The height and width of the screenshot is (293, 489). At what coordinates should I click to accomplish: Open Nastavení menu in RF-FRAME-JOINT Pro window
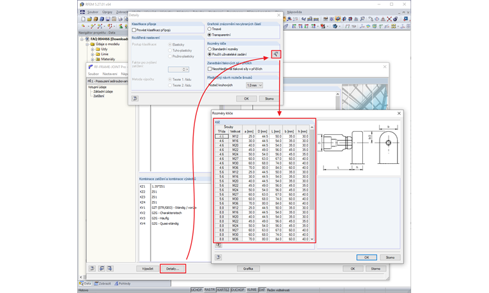(110, 74)
